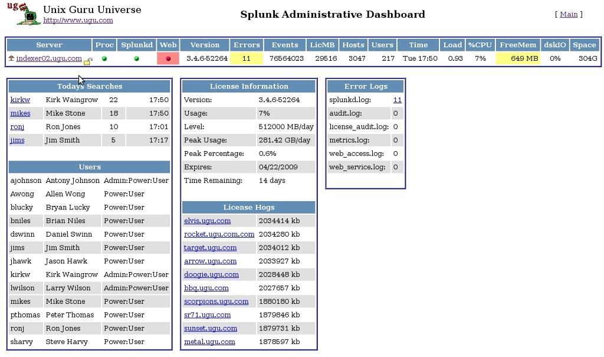The width and height of the screenshot is (604, 357).
Task: Click the License Information panel header
Action: click(x=249, y=86)
